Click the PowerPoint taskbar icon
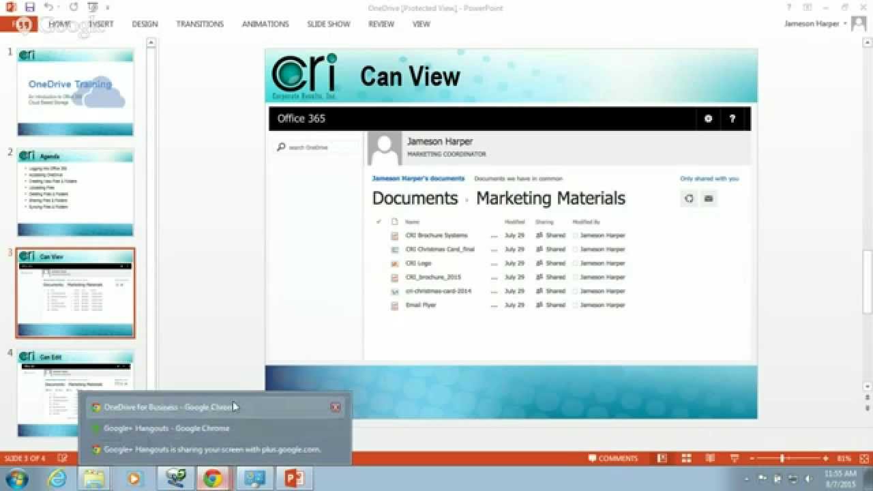 pyautogui.click(x=294, y=478)
